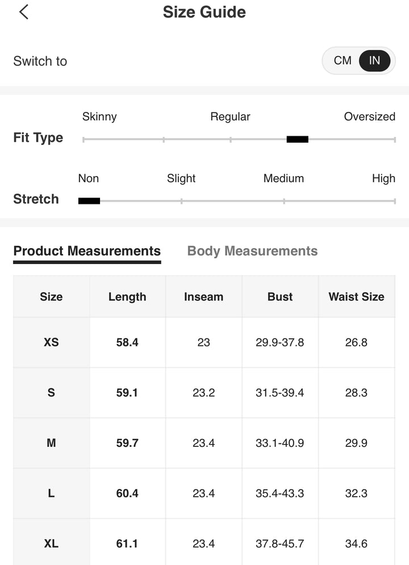
Task: Click the Skinny fit label
Action: pos(99,116)
